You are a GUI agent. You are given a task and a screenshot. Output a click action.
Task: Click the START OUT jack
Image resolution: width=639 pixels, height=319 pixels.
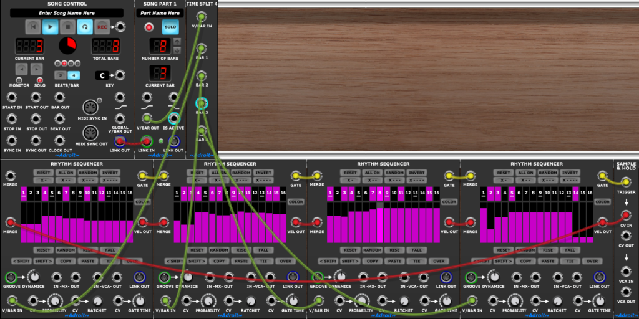[x=36, y=97]
